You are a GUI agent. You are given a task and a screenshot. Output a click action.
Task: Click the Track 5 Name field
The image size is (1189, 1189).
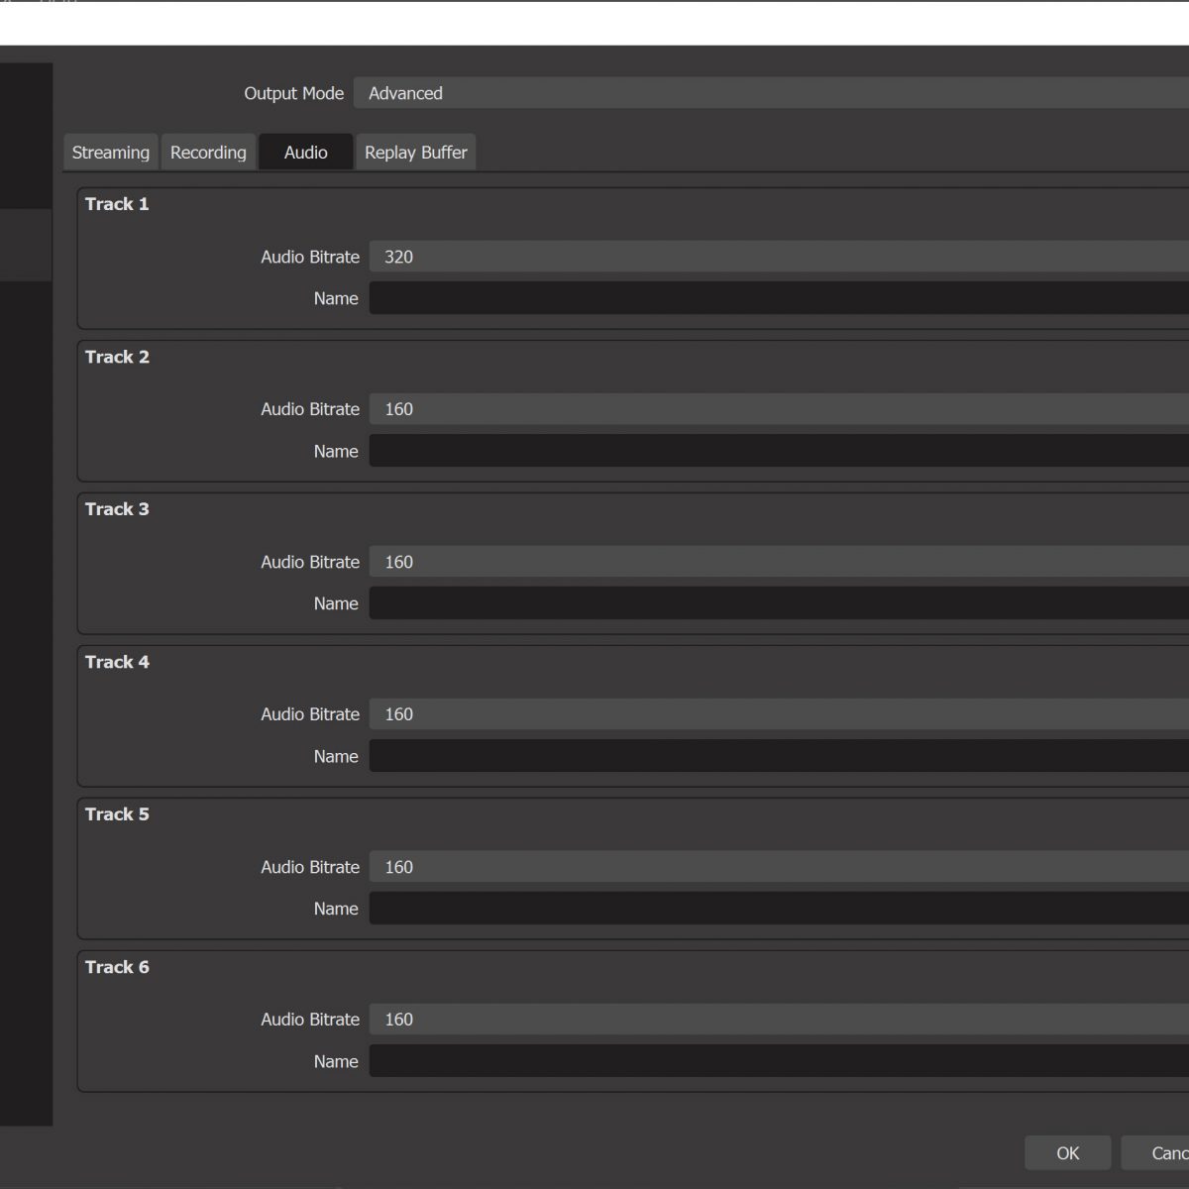tap(778, 909)
